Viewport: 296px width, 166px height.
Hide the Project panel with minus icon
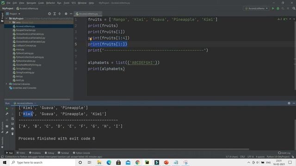[x=71, y=14]
